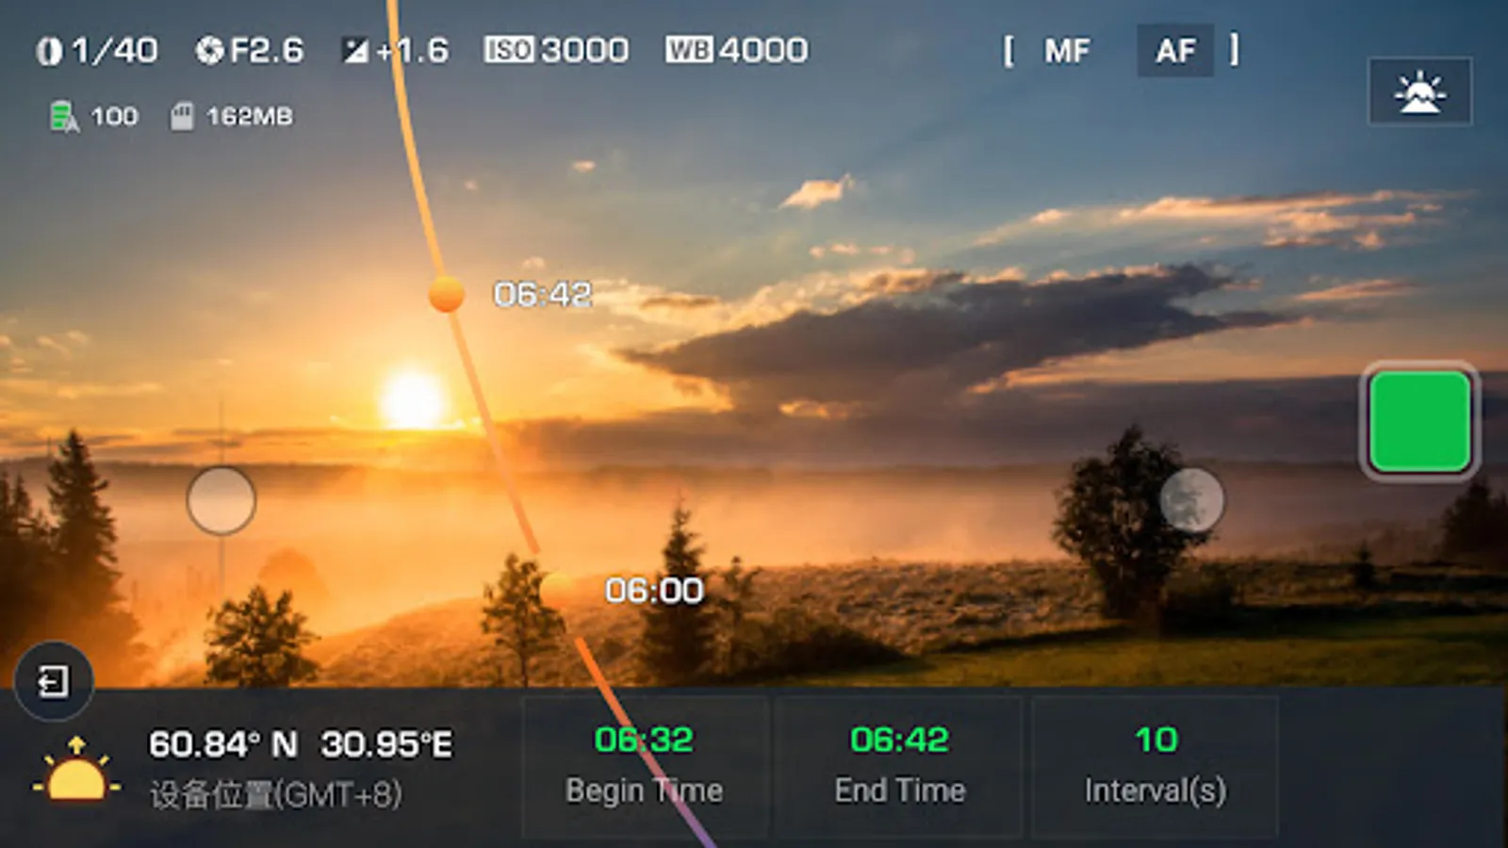This screenshot has height=848, width=1508.
Task: Open the ISO 3000 setting
Action: click(x=556, y=50)
